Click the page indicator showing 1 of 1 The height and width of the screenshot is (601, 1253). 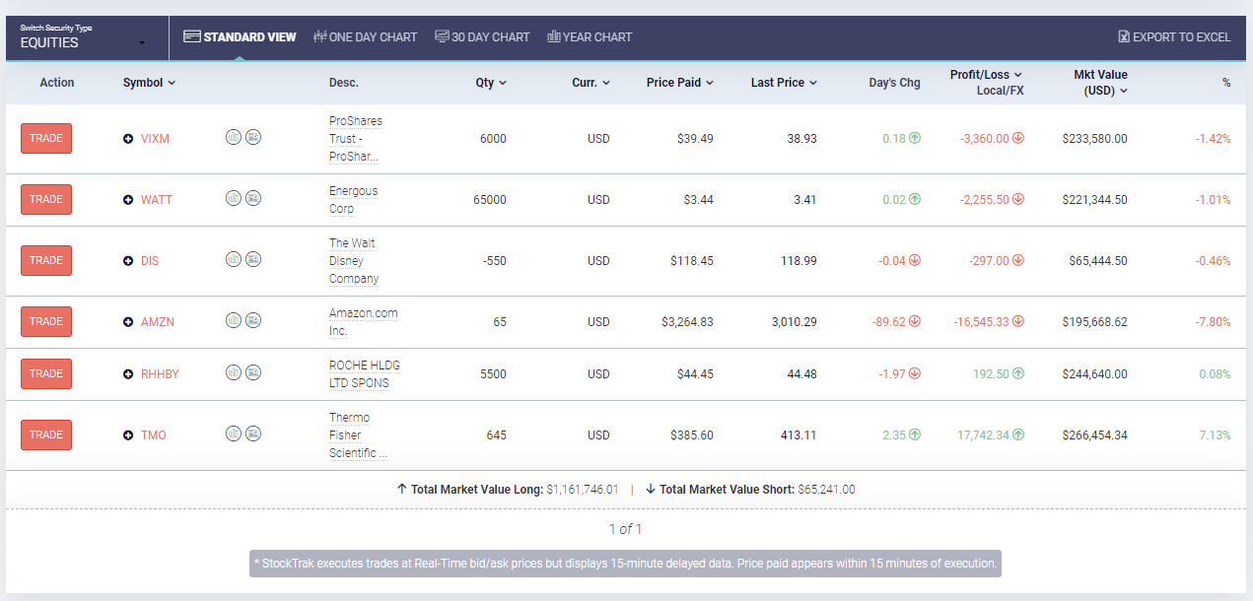tap(626, 528)
